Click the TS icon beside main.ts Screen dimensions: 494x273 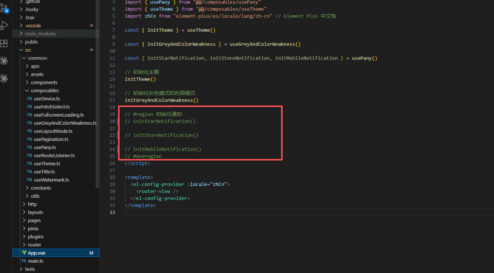point(24,261)
